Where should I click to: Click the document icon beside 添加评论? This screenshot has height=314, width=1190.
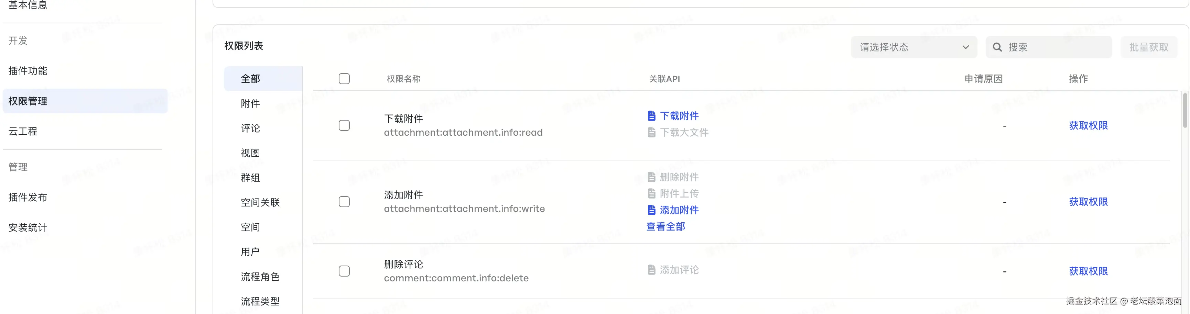(651, 270)
